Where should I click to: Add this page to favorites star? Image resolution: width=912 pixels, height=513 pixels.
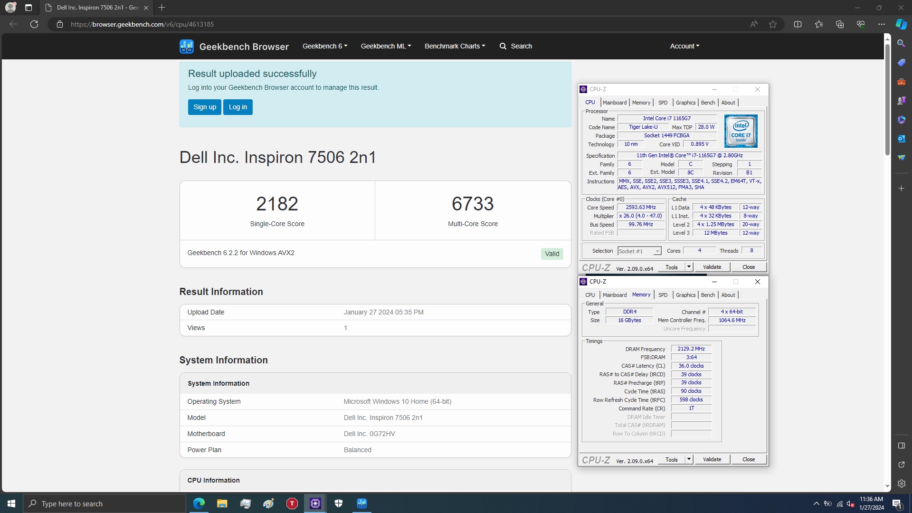pyautogui.click(x=773, y=24)
